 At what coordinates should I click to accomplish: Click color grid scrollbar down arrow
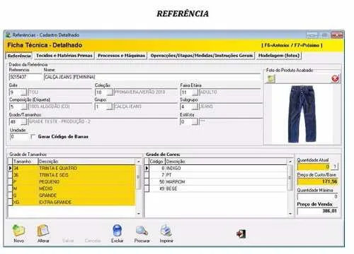click(290, 214)
